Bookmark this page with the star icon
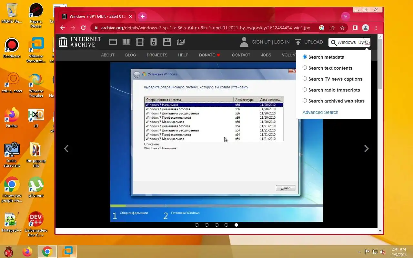413x258 pixels. (x=342, y=28)
